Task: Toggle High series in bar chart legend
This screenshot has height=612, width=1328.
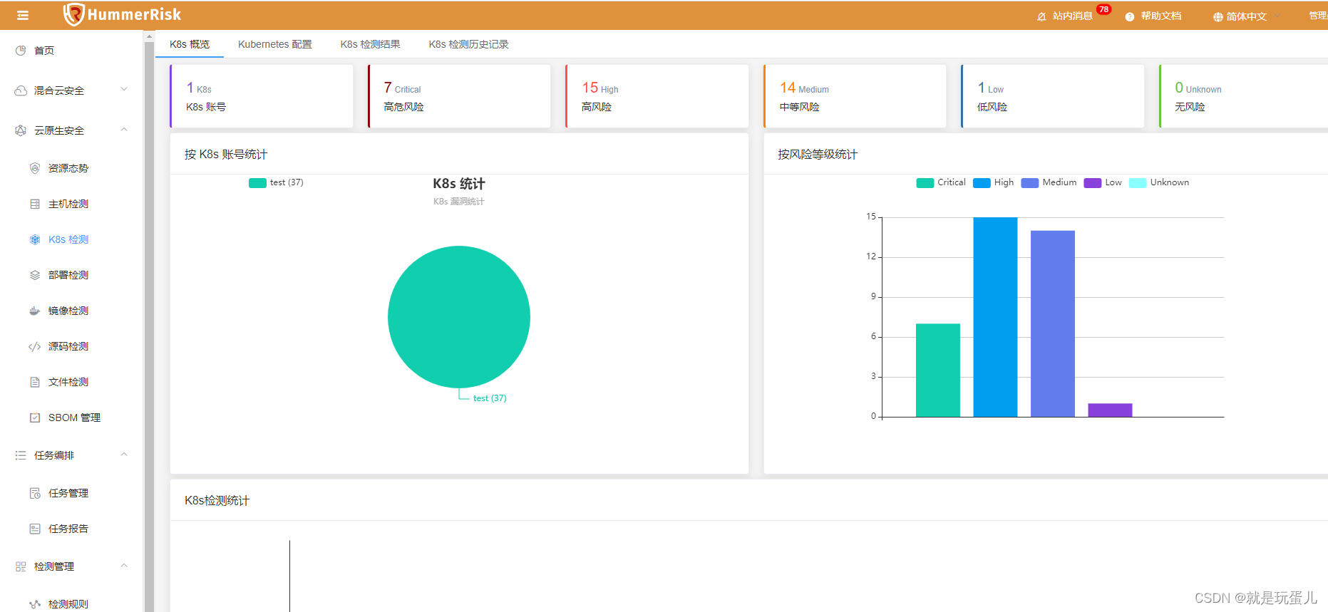Action: (x=993, y=182)
